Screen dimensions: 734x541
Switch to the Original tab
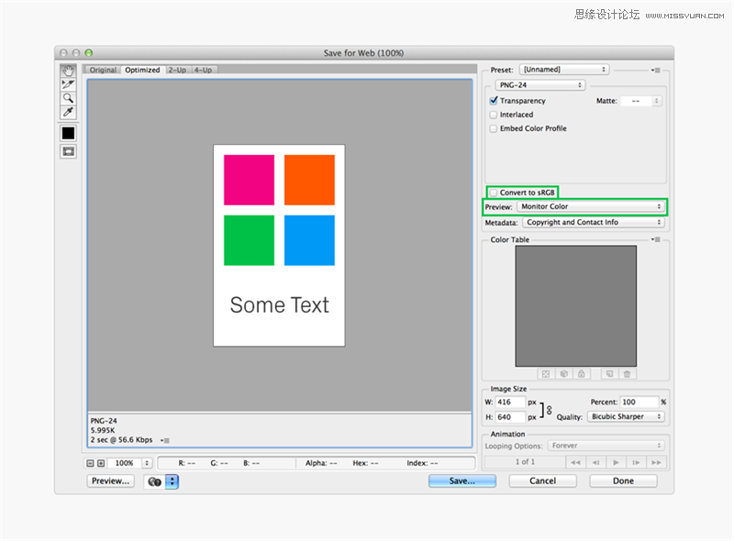click(103, 70)
